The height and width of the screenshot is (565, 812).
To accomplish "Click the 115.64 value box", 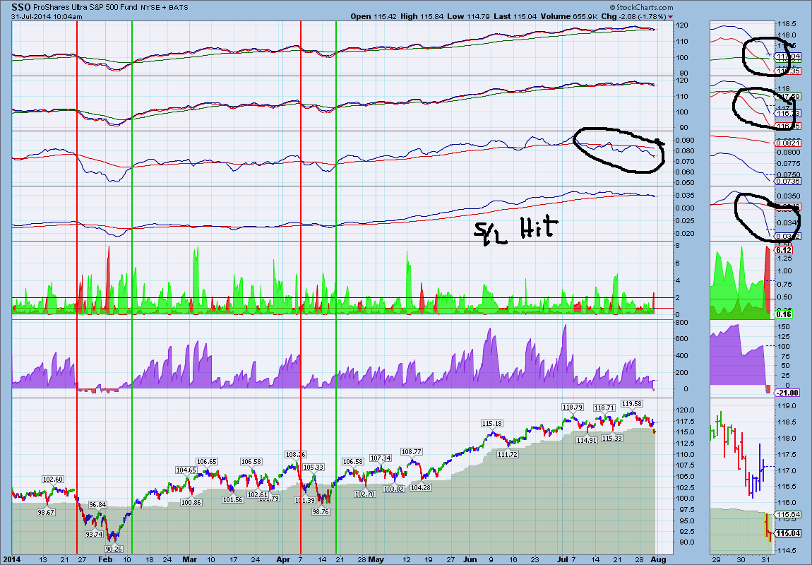I will (788, 514).
